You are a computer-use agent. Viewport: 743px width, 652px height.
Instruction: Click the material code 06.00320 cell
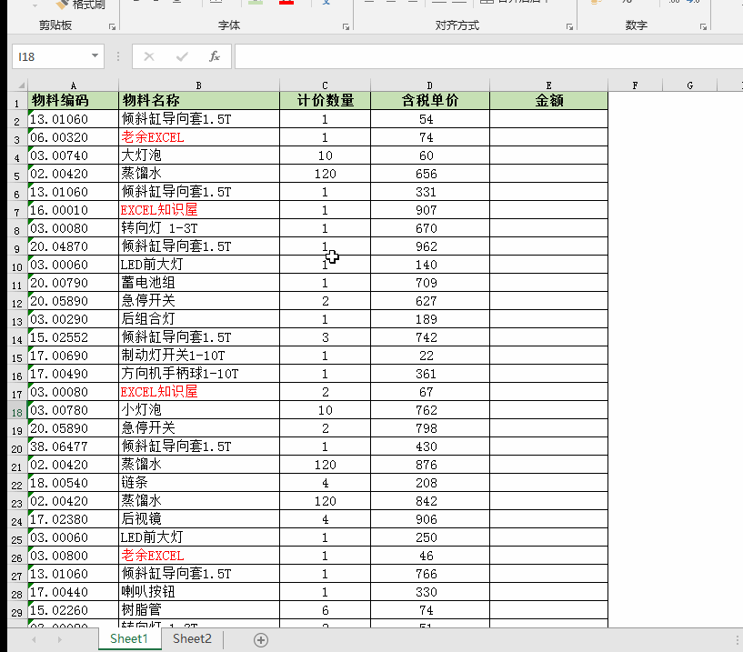point(73,137)
